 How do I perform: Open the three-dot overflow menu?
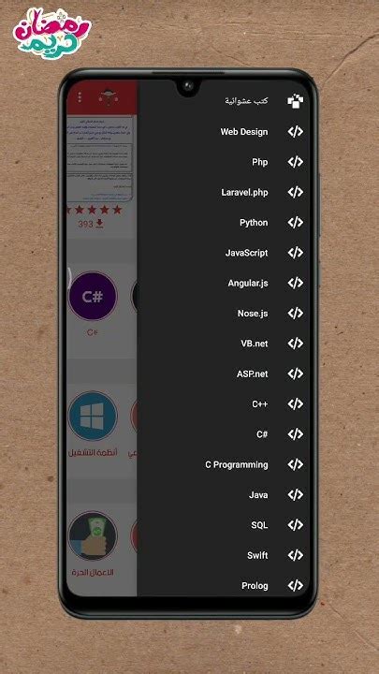point(80,97)
